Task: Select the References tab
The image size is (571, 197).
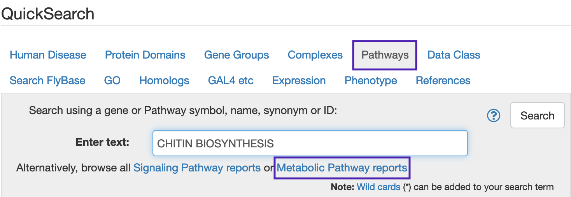Action: (x=443, y=81)
